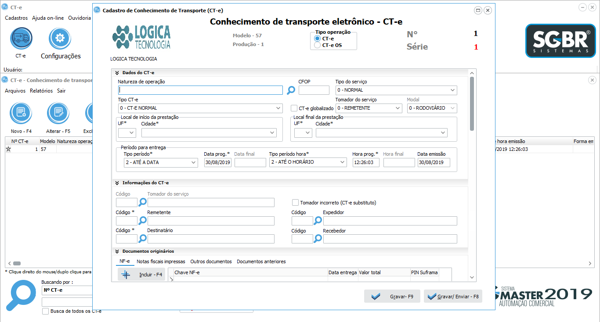600x322 pixels.
Task: Open Ouvidoria menu
Action: tap(80, 18)
